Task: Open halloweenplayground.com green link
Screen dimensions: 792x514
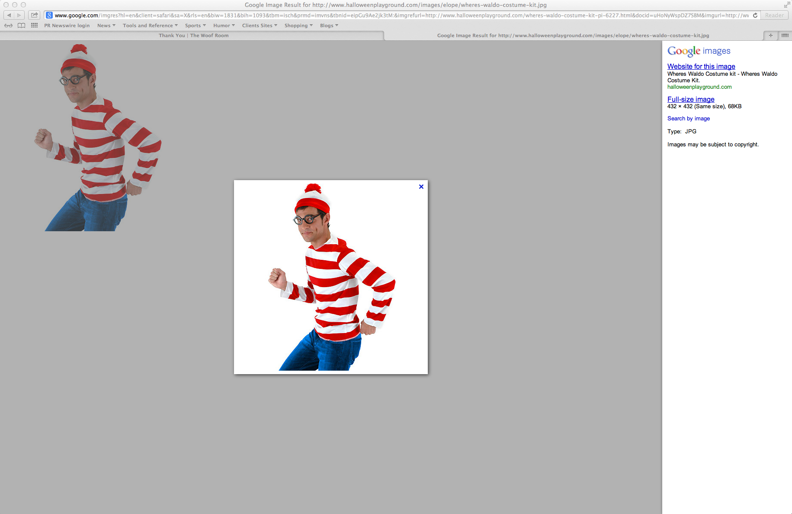Action: [x=699, y=87]
